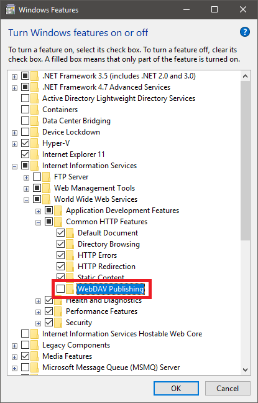Uncheck the HTTP Redirection checkbox
This screenshot has width=258, height=403.
tap(60, 267)
